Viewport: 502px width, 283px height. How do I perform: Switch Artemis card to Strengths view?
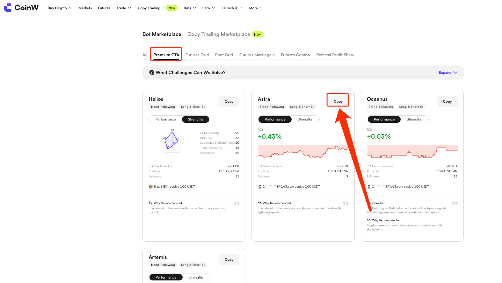(x=196, y=277)
